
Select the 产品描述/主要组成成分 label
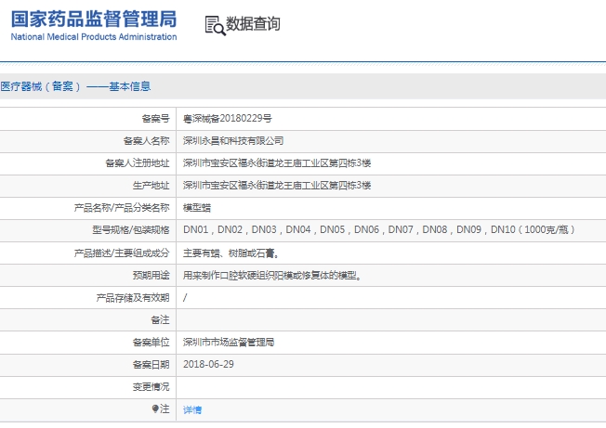122,253
